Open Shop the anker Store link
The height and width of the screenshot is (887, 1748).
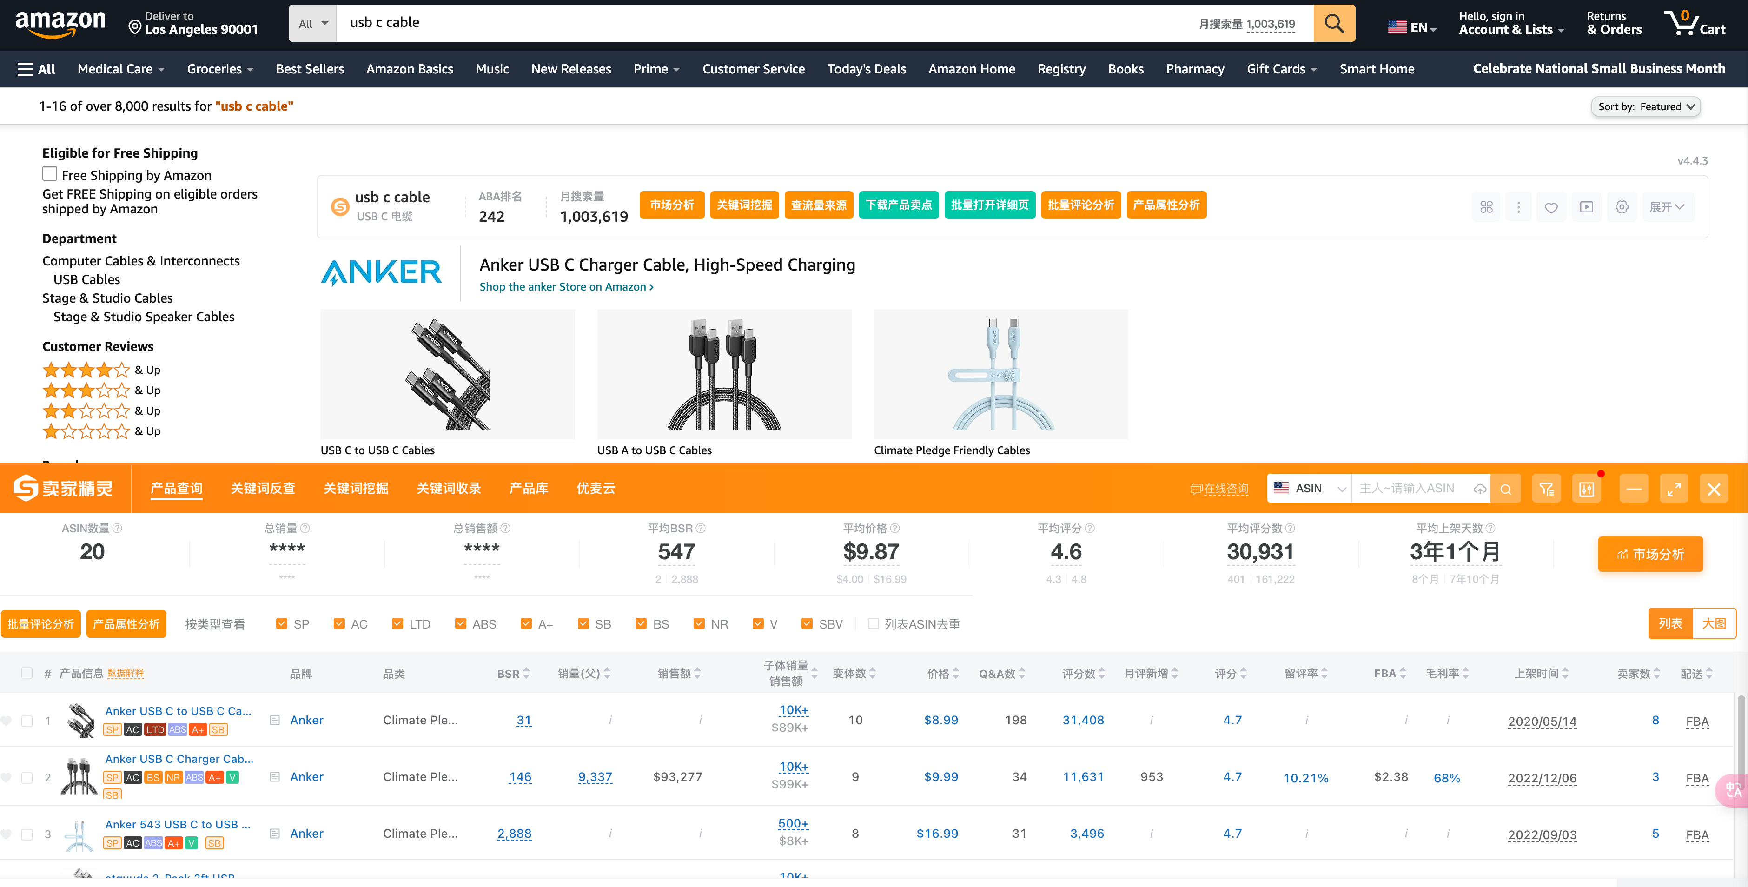tap(567, 286)
